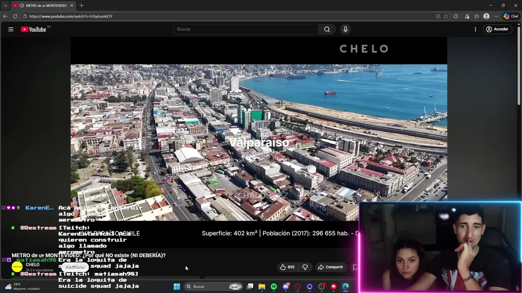Close the METRO de uy MONTEVIDEO tab
Image resolution: width=522 pixels, height=293 pixels.
coord(72,6)
